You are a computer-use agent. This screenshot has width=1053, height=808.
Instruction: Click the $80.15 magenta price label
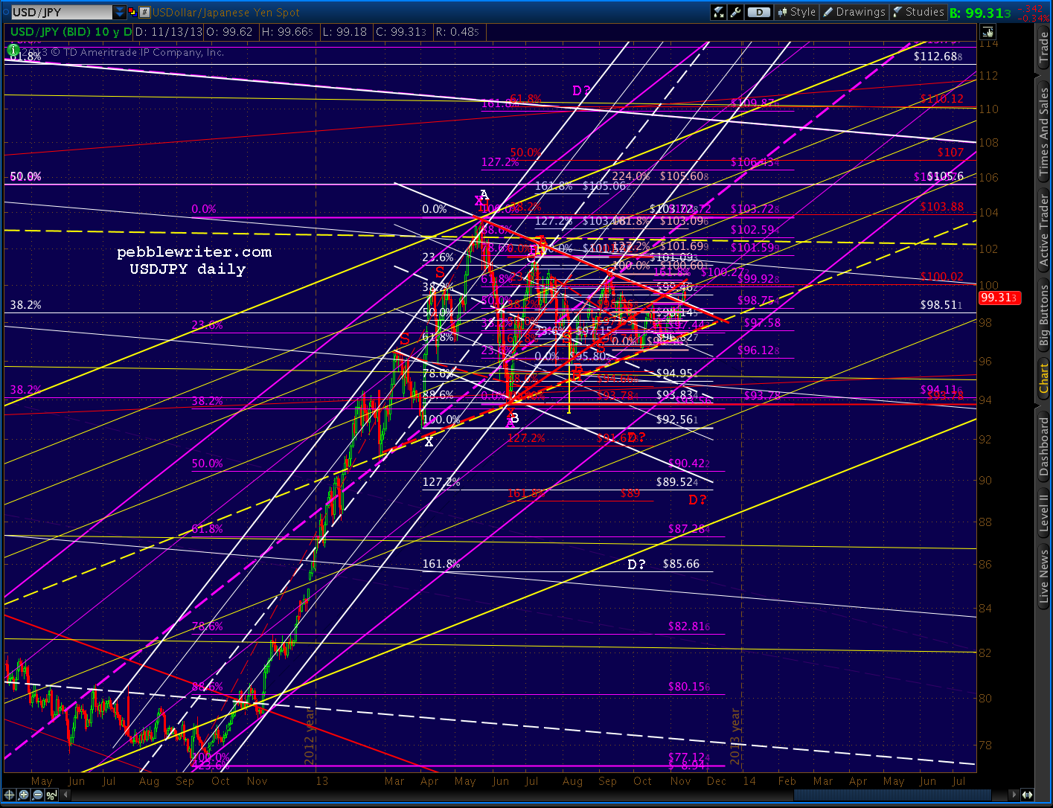click(x=688, y=687)
